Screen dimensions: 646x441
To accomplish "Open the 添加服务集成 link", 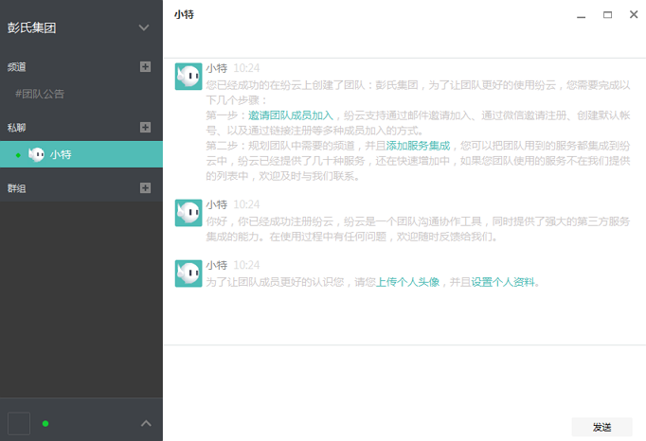I will (418, 146).
